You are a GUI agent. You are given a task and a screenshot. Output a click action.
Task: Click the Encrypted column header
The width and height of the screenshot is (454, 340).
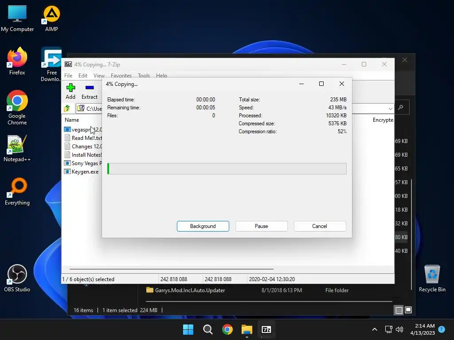coord(383,120)
